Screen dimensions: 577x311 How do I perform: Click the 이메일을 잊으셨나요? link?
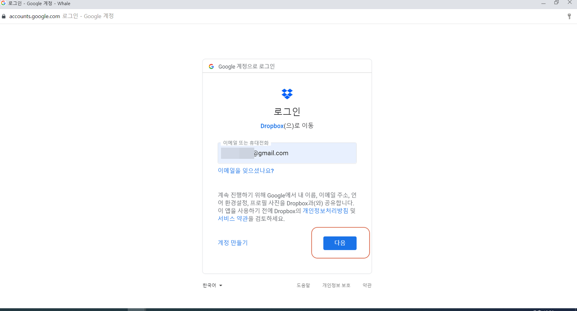point(246,171)
